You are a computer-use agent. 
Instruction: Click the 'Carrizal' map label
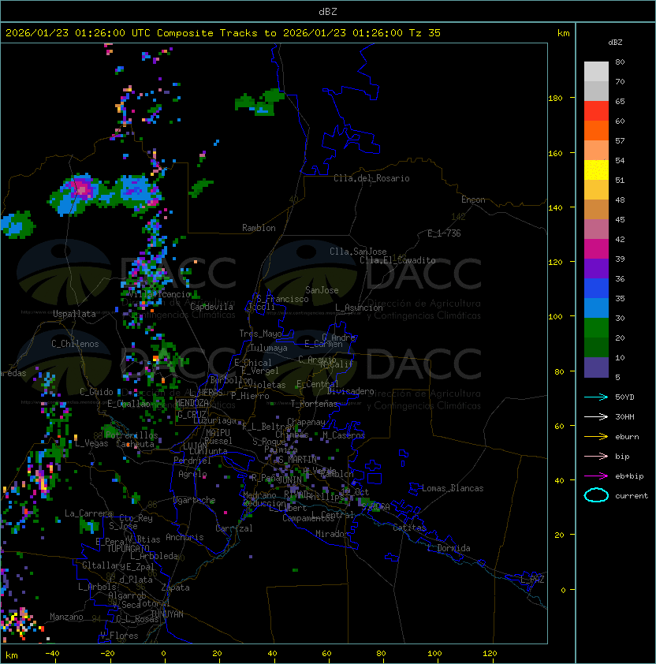click(x=234, y=528)
